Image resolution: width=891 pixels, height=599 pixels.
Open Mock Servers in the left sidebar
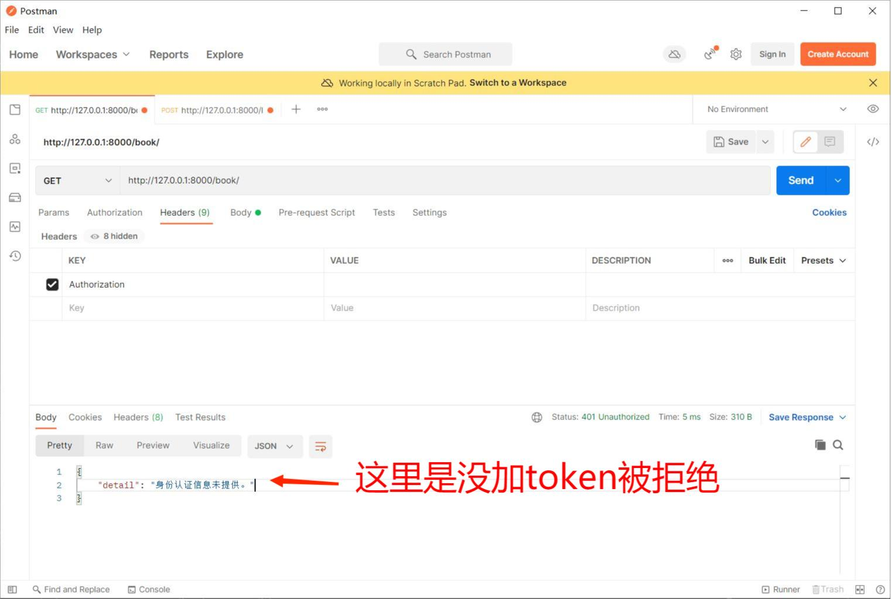click(15, 197)
